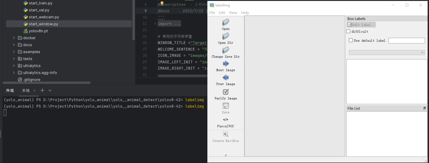
Task: Show more toolbar items via the bottom chevron
Action: coord(226,155)
